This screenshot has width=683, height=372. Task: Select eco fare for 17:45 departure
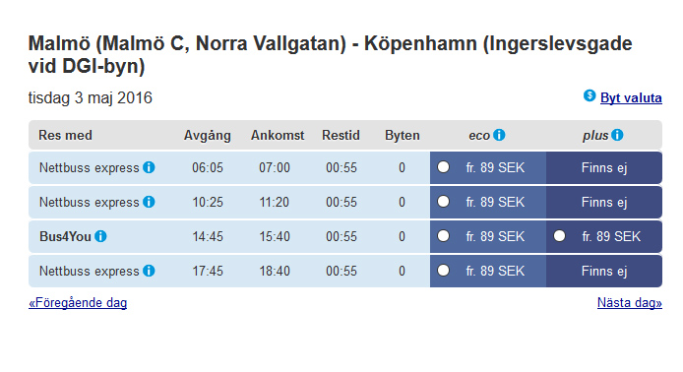point(444,270)
